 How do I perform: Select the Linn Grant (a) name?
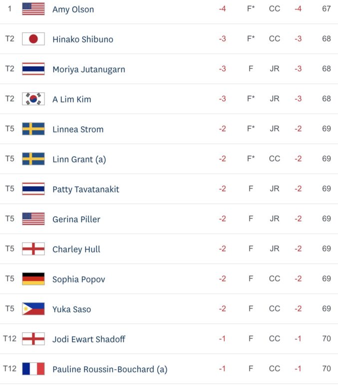coord(79,159)
